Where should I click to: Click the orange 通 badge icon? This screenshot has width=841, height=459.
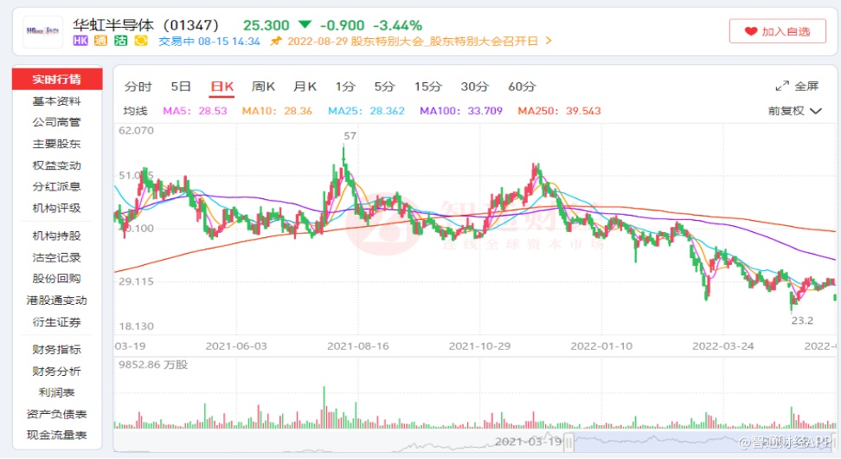[100, 41]
